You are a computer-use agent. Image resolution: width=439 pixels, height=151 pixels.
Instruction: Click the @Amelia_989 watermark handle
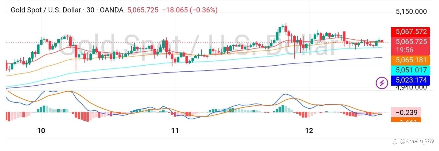(417, 141)
